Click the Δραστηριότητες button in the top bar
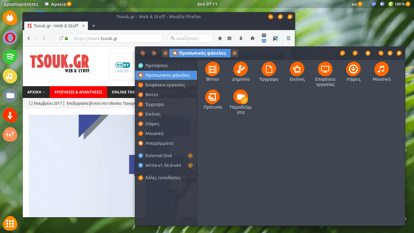The width and height of the screenshot is (414, 233). tap(21, 4)
